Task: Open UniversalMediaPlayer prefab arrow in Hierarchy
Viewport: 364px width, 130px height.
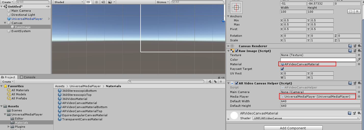Action: (x=49, y=19)
